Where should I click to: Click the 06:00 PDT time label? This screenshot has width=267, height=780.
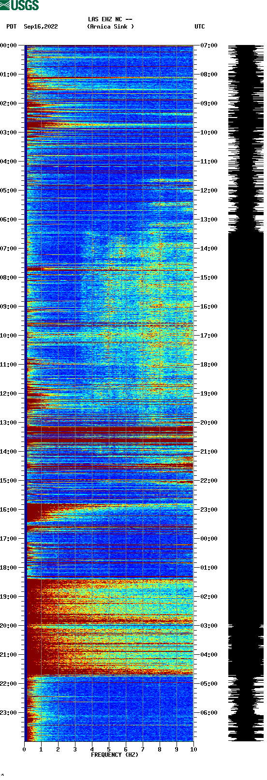8,220
